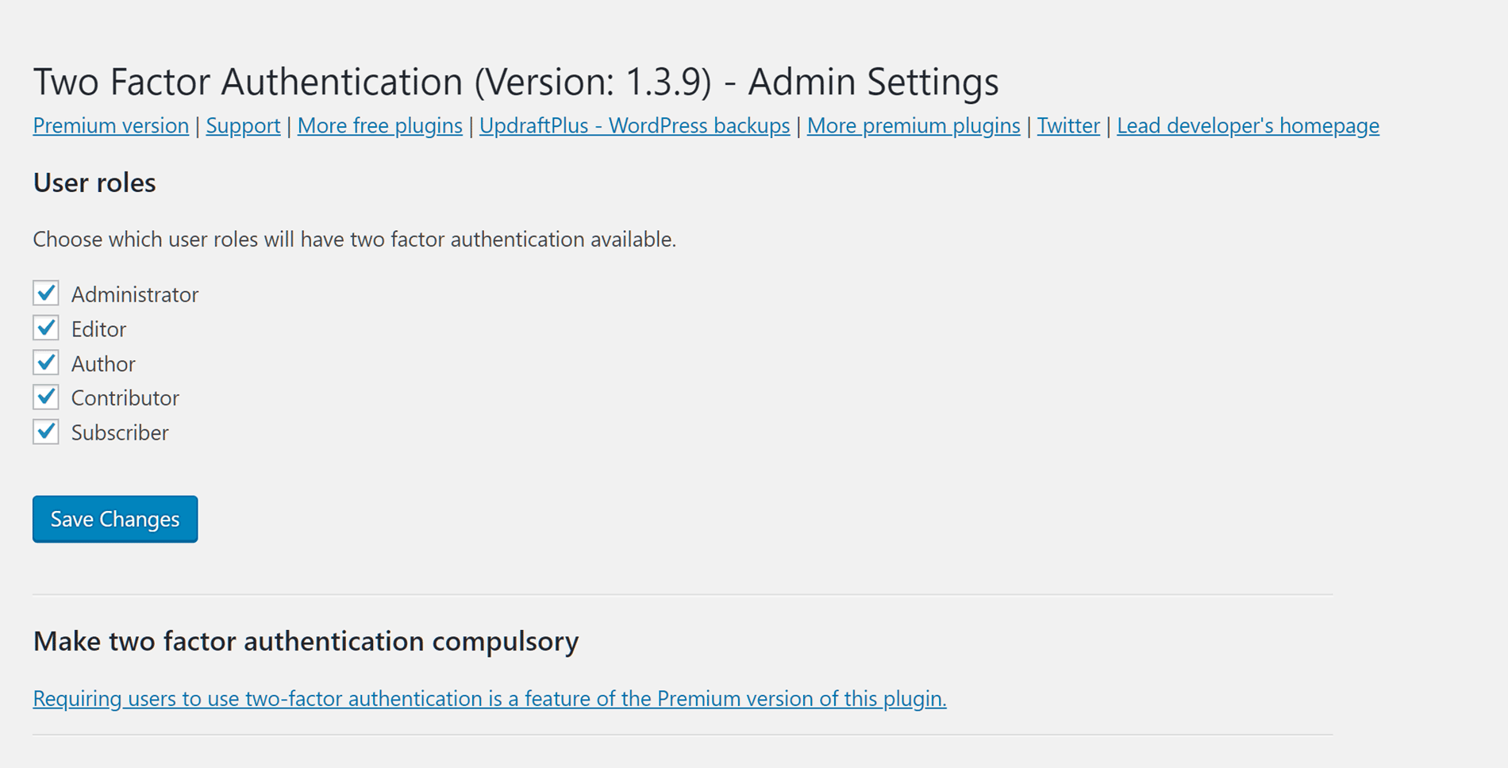Image resolution: width=1508 pixels, height=768 pixels.
Task: Visit the More free plugins link
Action: coord(379,125)
